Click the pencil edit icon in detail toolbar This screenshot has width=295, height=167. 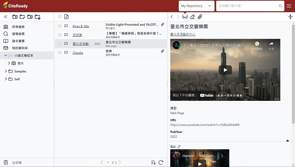pyautogui.click(x=192, y=17)
